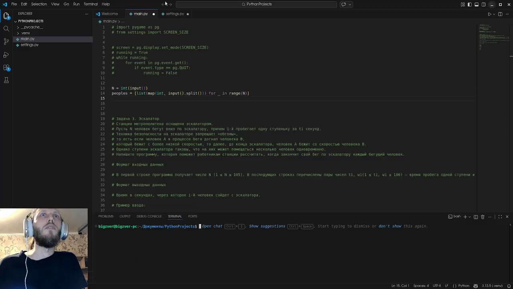Switch to the Welcome tab
Screen dimensions: 513x289
coord(109,14)
